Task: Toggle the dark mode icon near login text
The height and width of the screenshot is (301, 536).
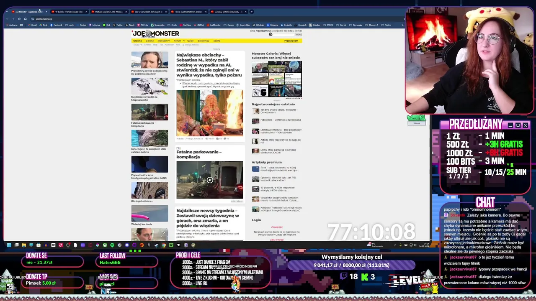Action: click(271, 34)
